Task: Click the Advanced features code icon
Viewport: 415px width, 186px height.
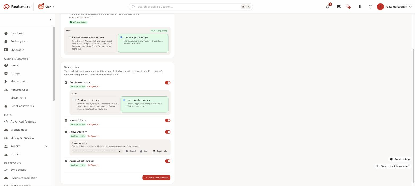Action: 6,121
